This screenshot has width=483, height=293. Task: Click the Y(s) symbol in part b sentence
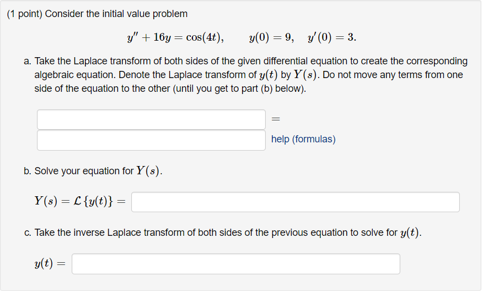pyautogui.click(x=148, y=171)
